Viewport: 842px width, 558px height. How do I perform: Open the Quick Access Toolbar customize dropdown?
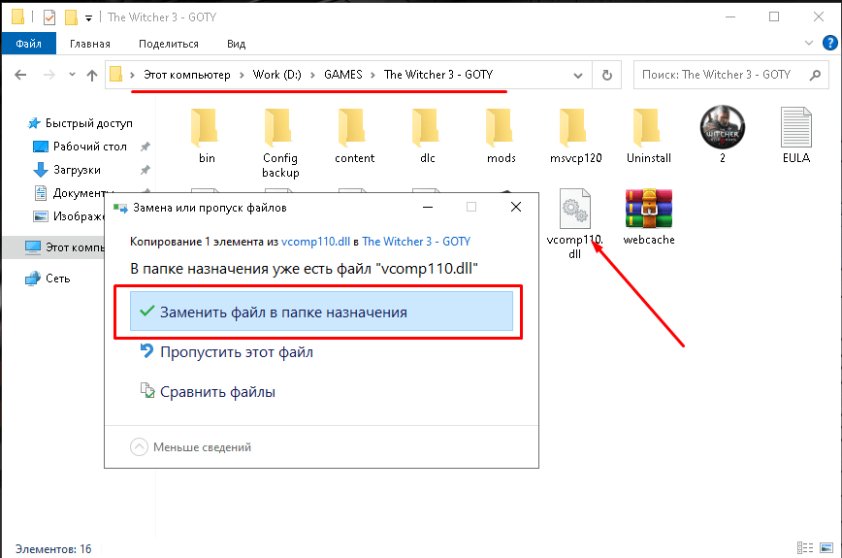click(89, 17)
